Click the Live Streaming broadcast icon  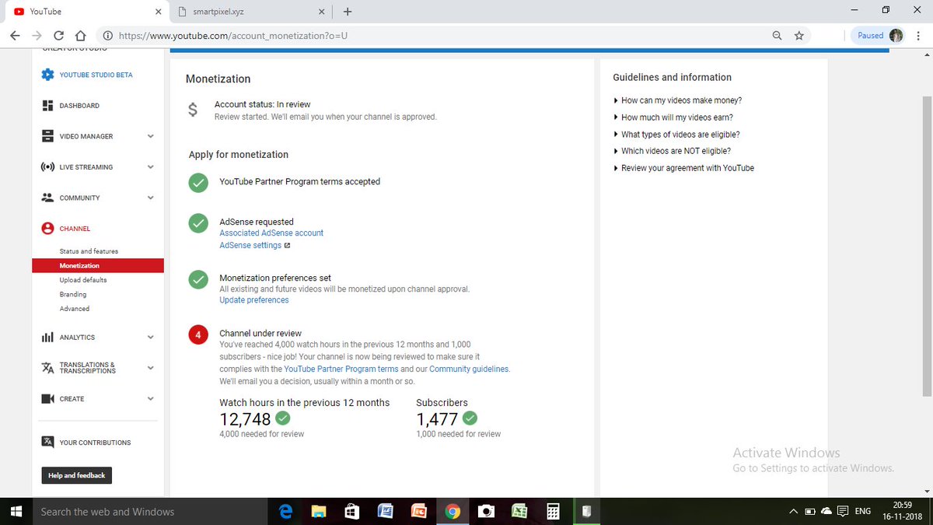pos(47,167)
